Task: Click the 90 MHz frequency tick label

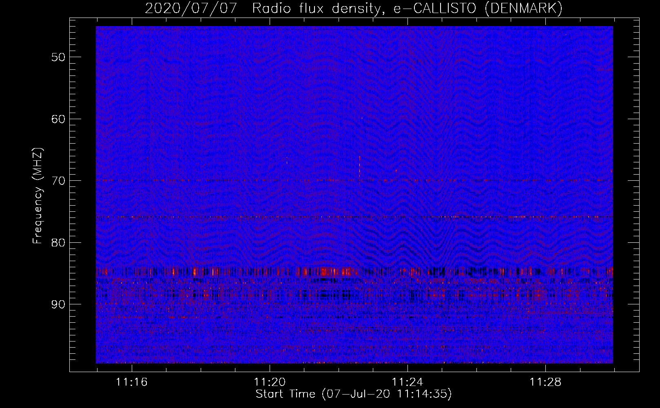Action: click(x=58, y=304)
